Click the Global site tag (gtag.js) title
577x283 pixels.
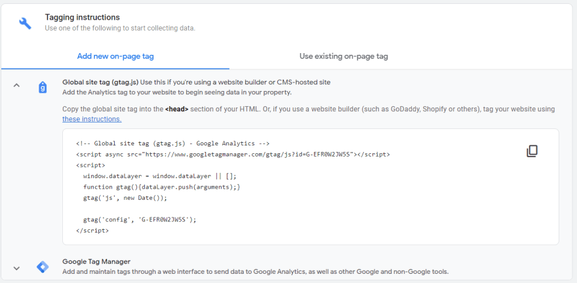click(x=100, y=82)
